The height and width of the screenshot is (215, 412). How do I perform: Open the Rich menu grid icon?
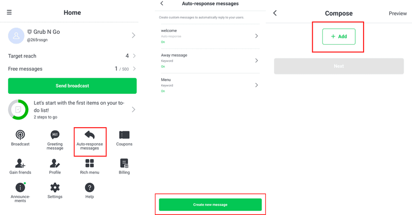click(90, 163)
